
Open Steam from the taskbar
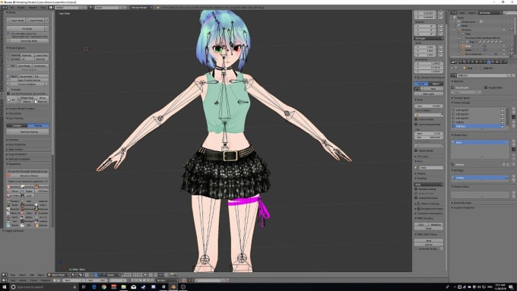pyautogui.click(x=144, y=287)
